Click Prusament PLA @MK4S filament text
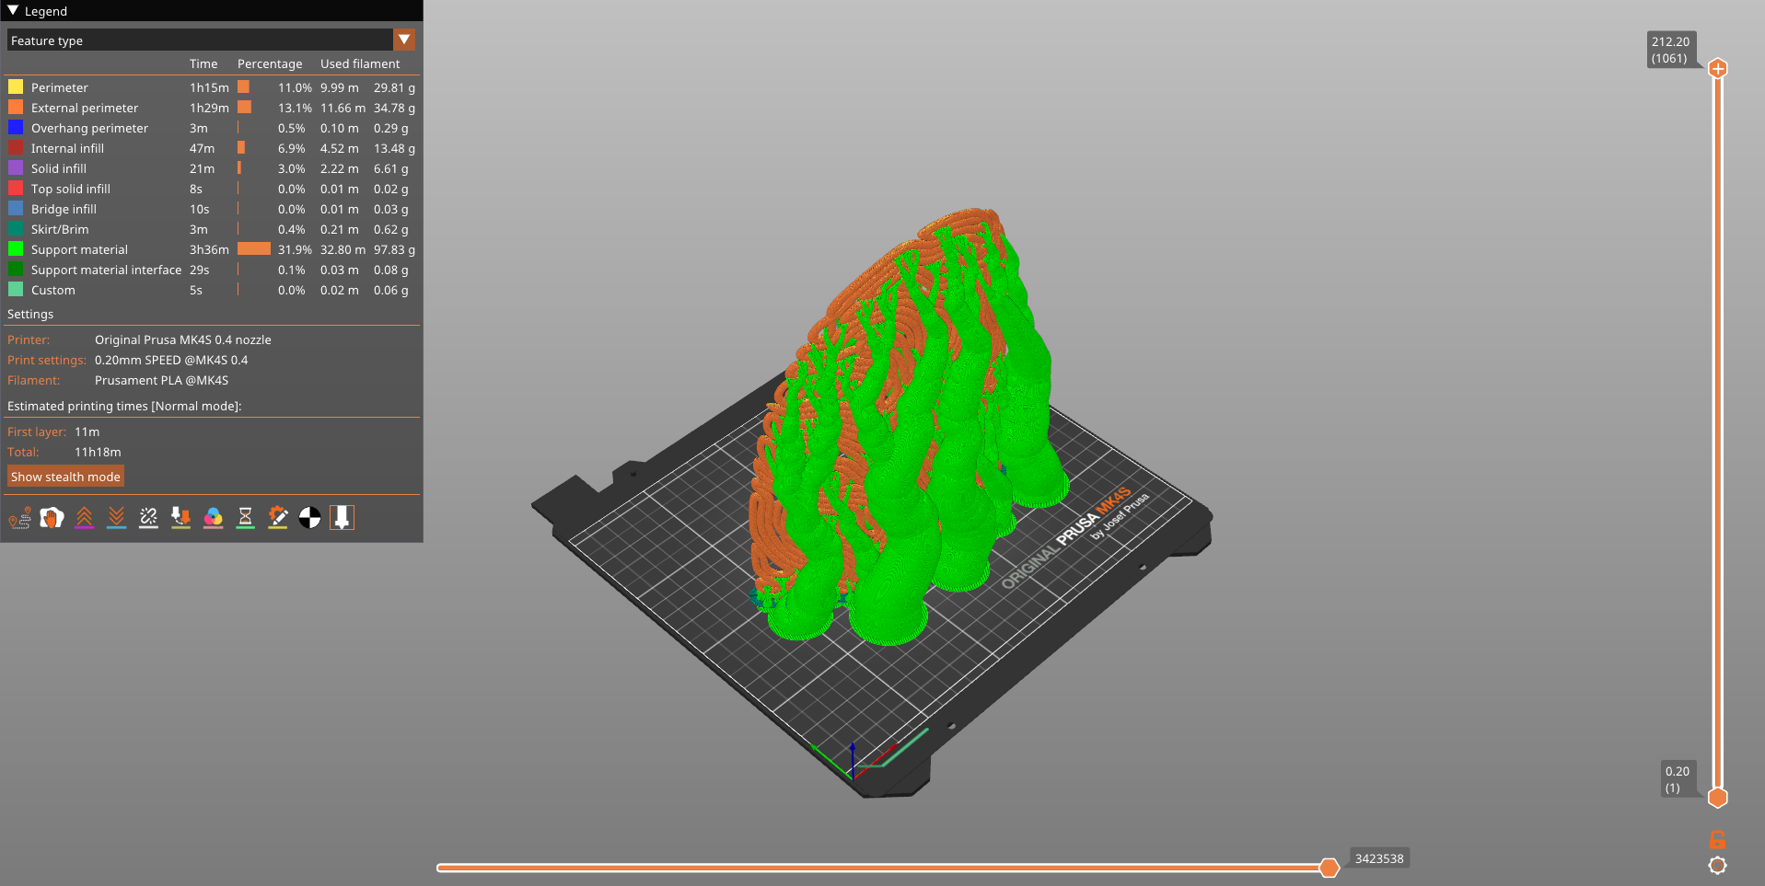This screenshot has height=886, width=1765. click(x=161, y=380)
